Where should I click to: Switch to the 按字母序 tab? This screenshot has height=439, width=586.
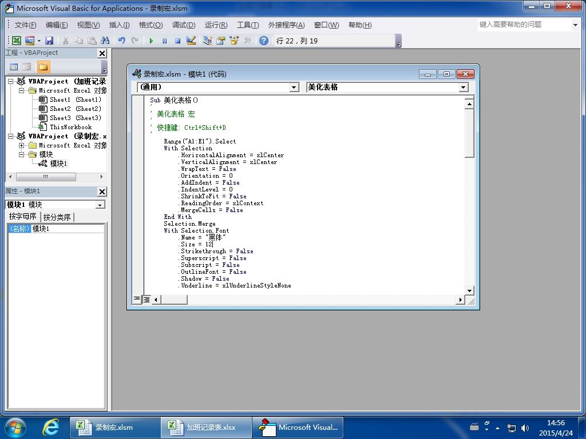click(x=23, y=217)
